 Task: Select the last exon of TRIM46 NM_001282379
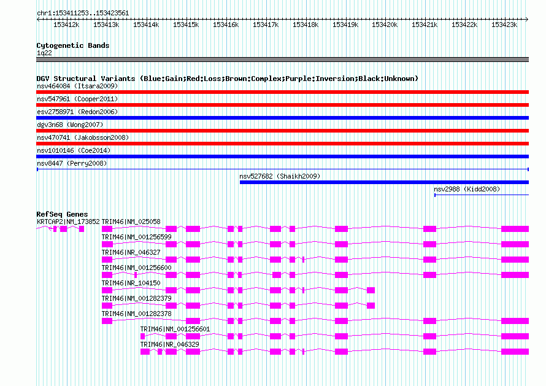[x=371, y=306]
